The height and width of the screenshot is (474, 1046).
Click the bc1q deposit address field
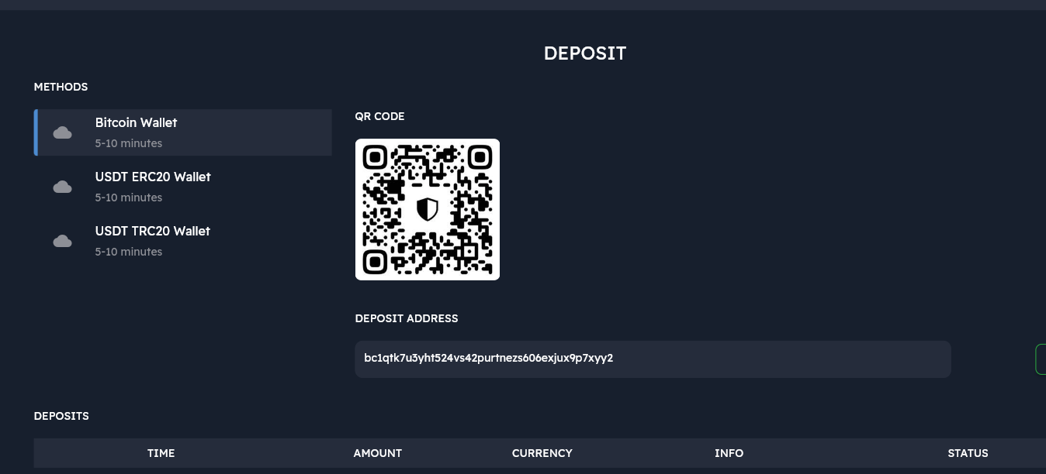click(x=653, y=359)
